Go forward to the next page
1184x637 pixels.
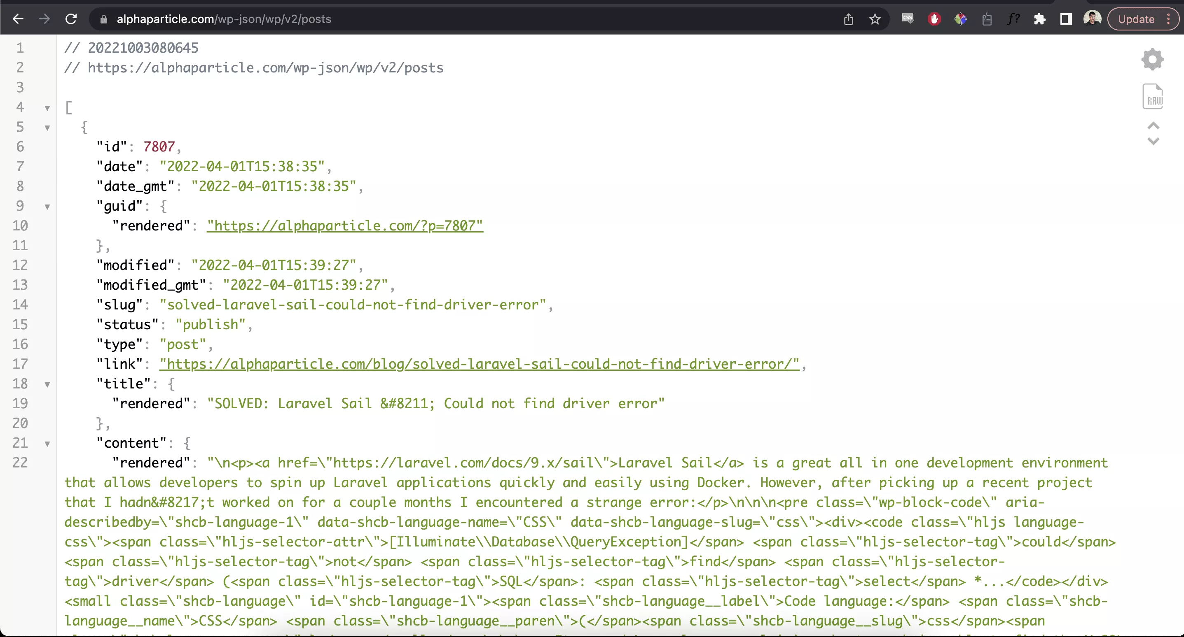click(x=44, y=19)
